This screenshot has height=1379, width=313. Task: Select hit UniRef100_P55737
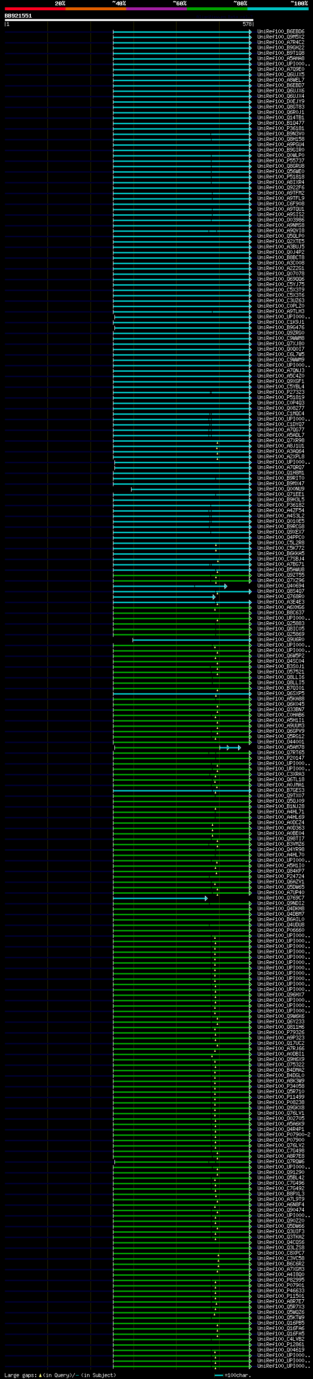pyautogui.click(x=280, y=160)
